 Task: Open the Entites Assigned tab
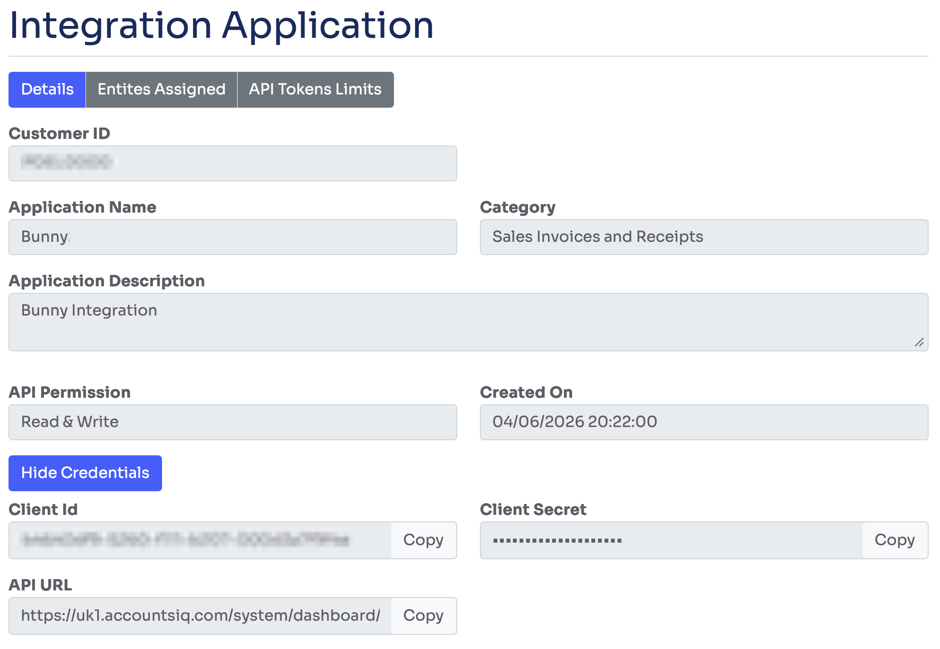(162, 90)
